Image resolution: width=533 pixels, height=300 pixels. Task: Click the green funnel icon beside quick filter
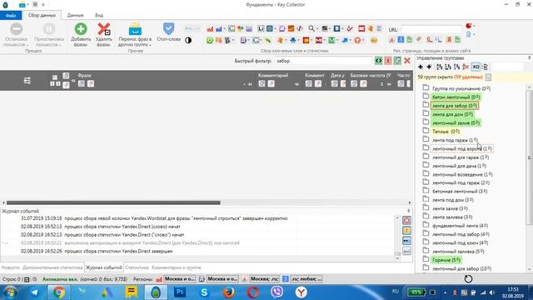click(x=397, y=61)
